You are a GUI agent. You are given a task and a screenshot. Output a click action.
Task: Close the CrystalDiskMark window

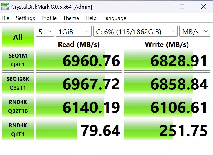(203, 7)
